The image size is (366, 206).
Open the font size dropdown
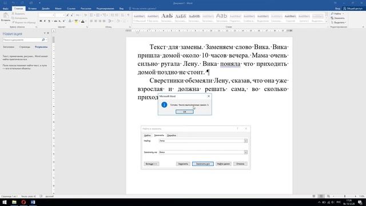point(63,15)
